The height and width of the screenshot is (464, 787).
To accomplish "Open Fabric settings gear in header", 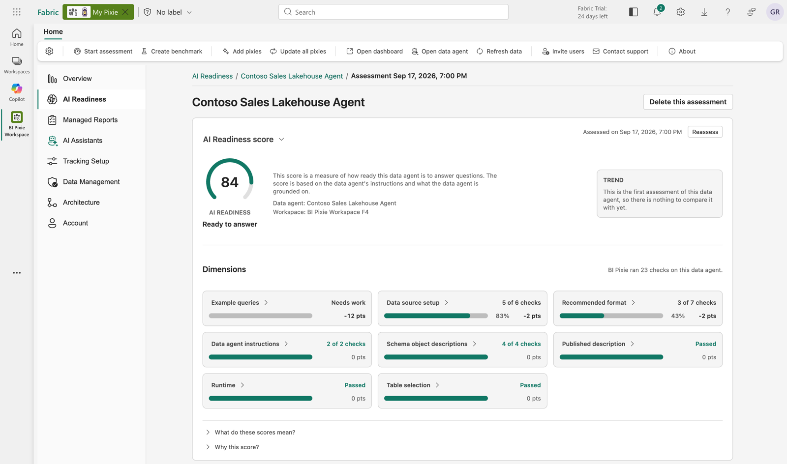I will click(681, 12).
